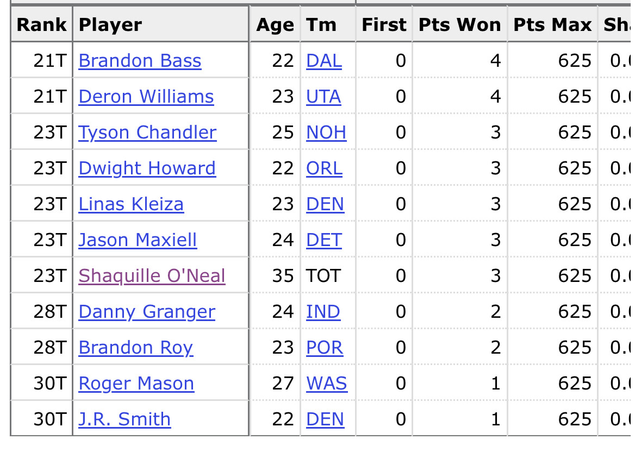The height and width of the screenshot is (452, 641).
Task: Open Brandon Bass player page
Action: click(x=140, y=61)
